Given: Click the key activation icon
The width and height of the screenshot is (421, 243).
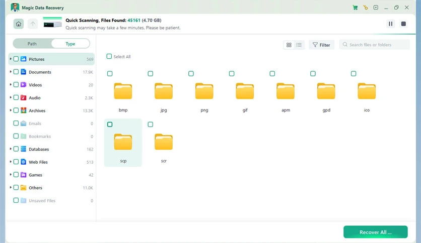Looking at the screenshot, I should point(366,8).
